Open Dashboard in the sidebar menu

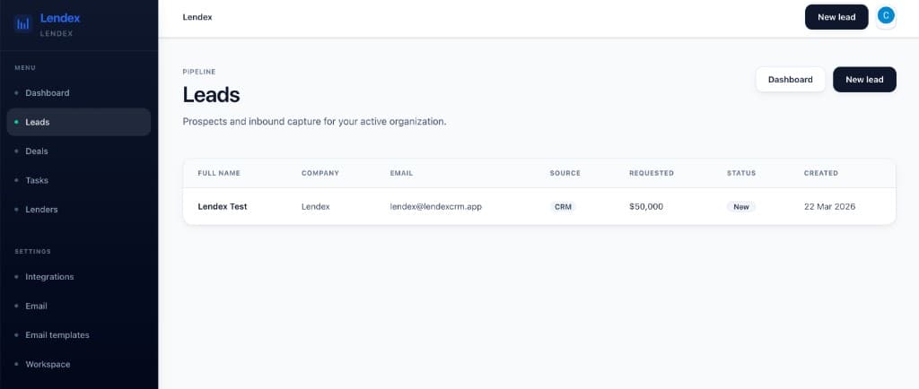(47, 93)
